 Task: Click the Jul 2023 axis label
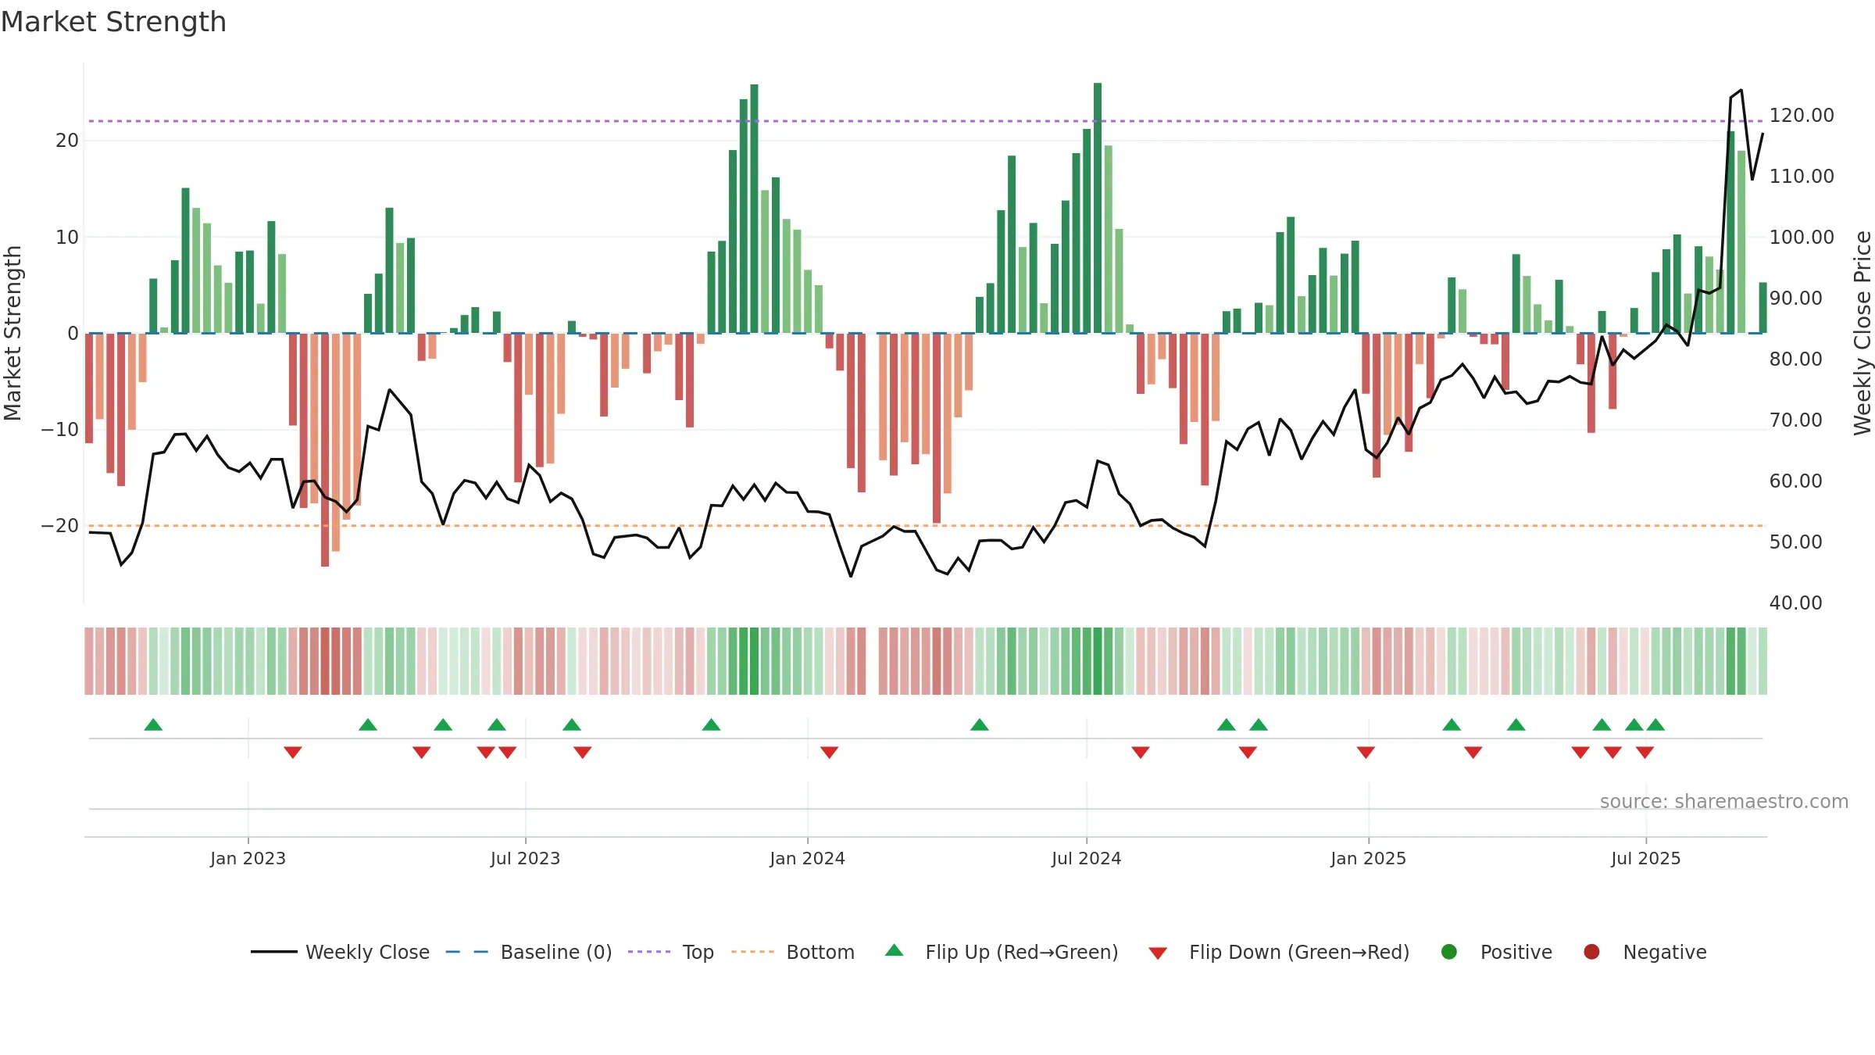[x=525, y=858]
